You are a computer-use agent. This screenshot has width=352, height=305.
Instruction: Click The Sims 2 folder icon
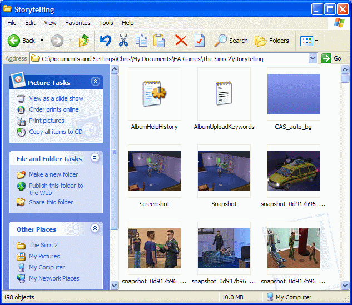pyautogui.click(x=21, y=246)
